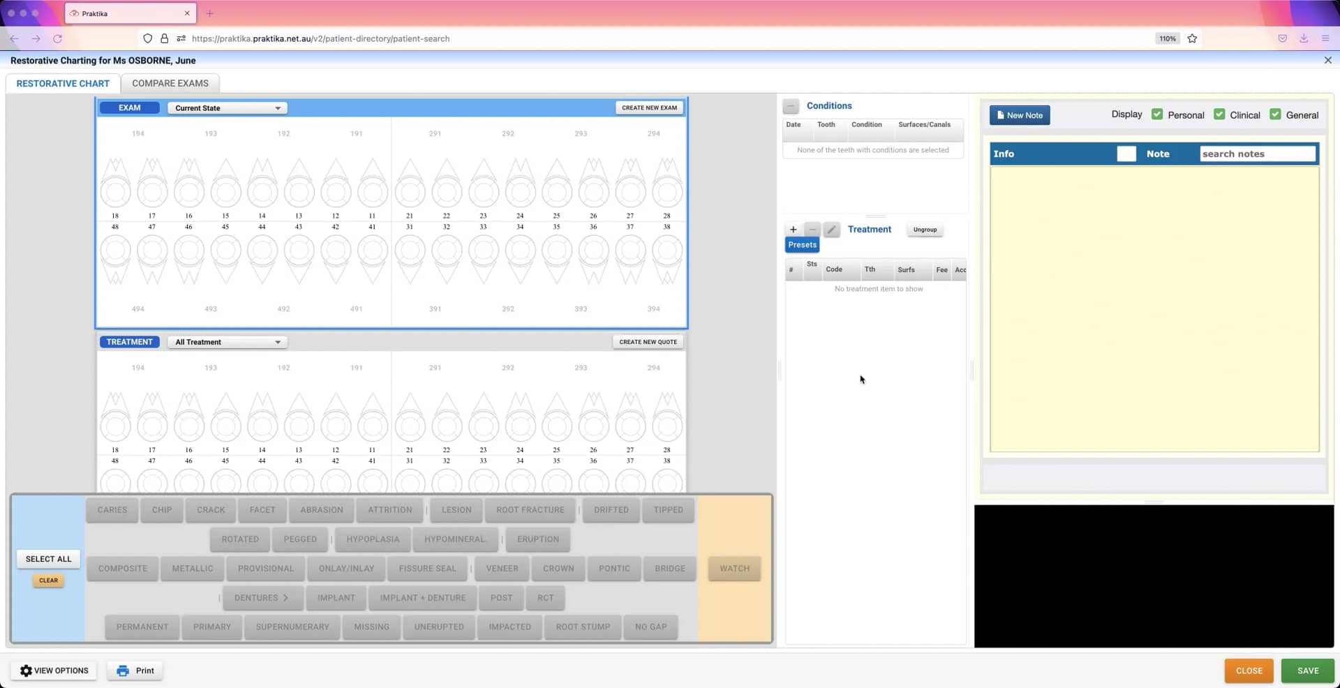Open Print with the printer icon
Viewport: 1340px width, 688px height.
click(x=124, y=670)
